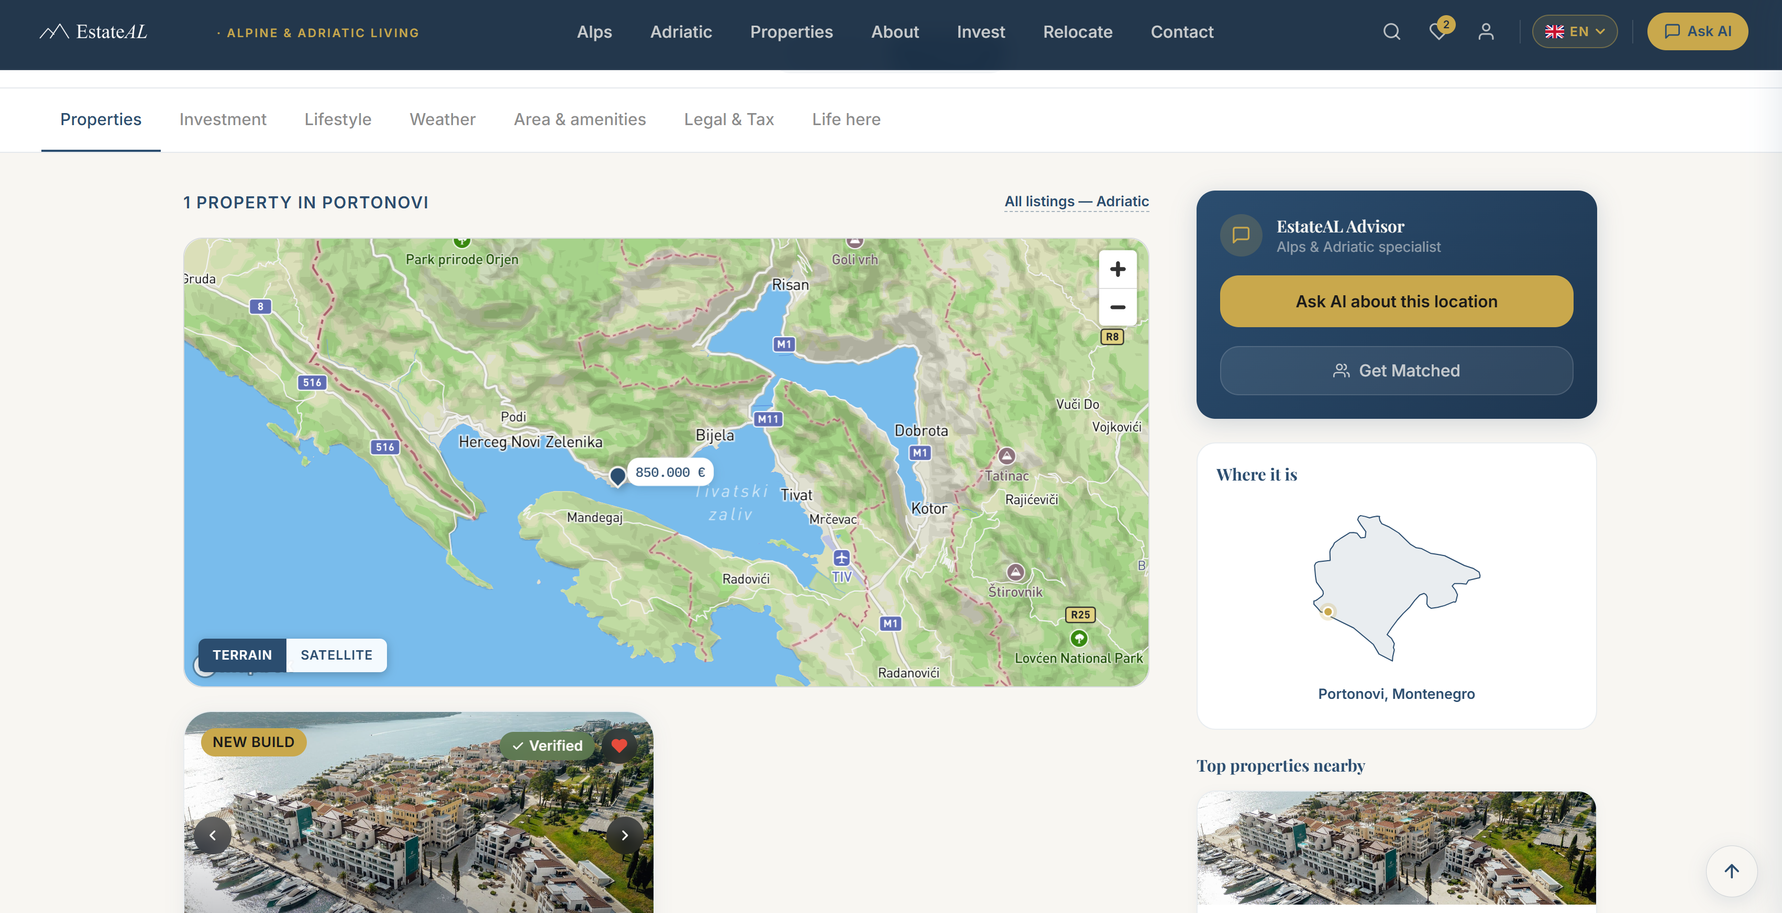The height and width of the screenshot is (913, 1782).
Task: Click the Portonovi dot on Montenegro outline
Action: coord(1327,611)
